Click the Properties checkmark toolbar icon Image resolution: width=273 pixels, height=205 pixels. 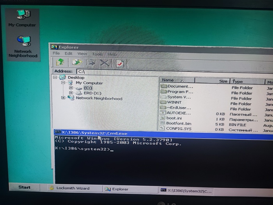click(x=120, y=63)
